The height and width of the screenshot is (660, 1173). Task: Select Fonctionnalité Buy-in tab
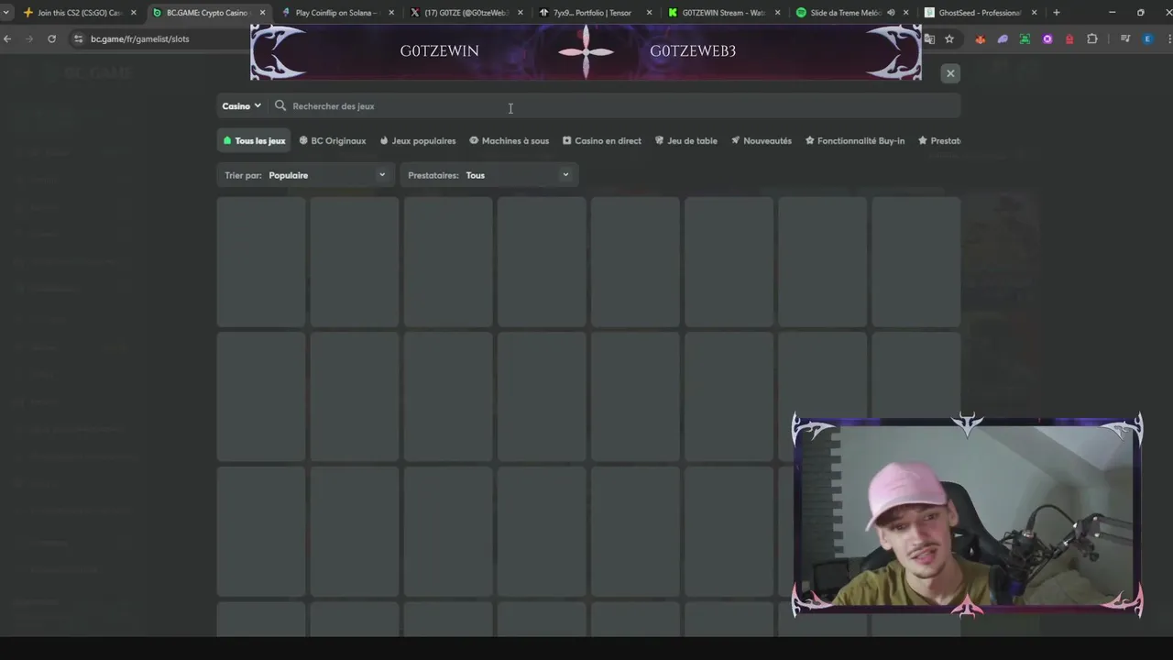tap(855, 140)
